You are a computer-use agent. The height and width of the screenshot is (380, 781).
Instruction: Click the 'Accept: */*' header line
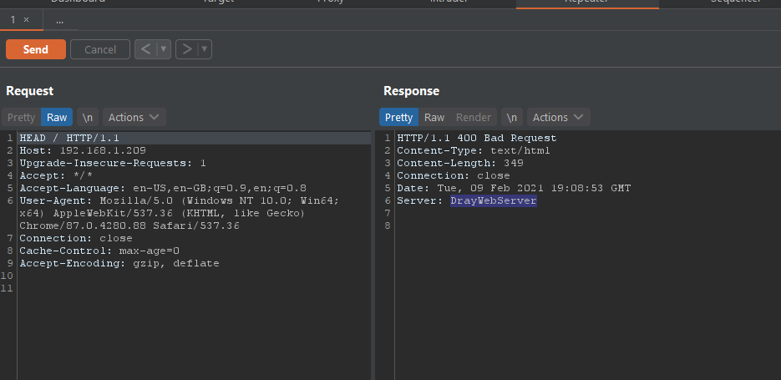[56, 175]
